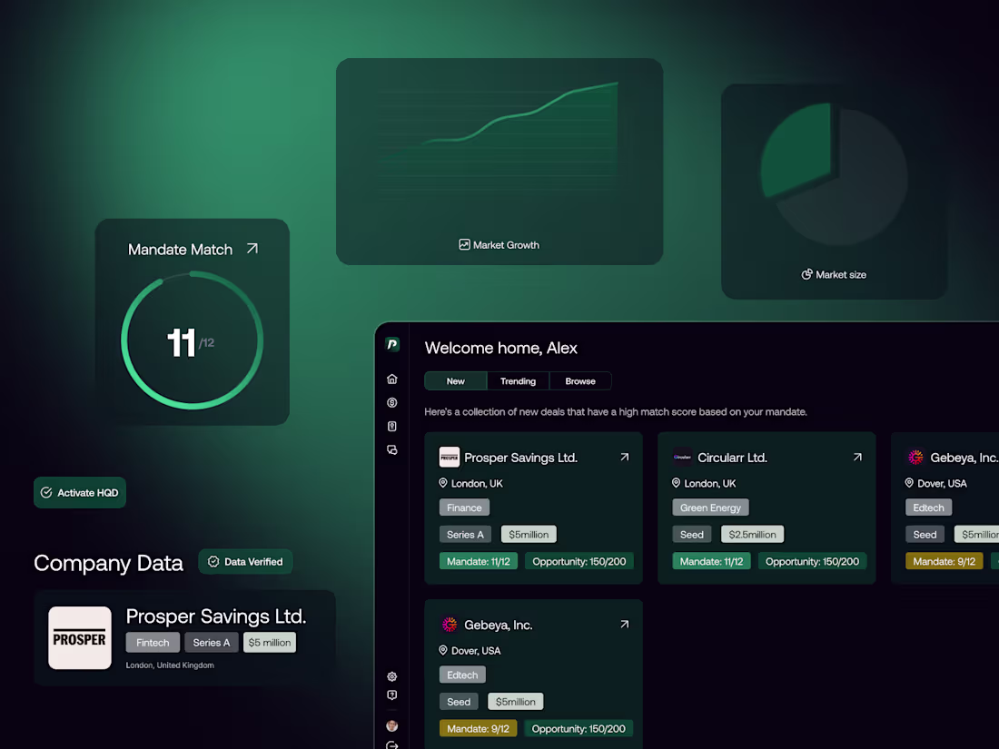Open the Mandate Match panel arrow
Viewport: 999px width, 749px height.
[x=252, y=247]
